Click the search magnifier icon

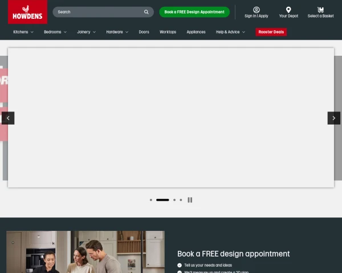click(x=146, y=12)
